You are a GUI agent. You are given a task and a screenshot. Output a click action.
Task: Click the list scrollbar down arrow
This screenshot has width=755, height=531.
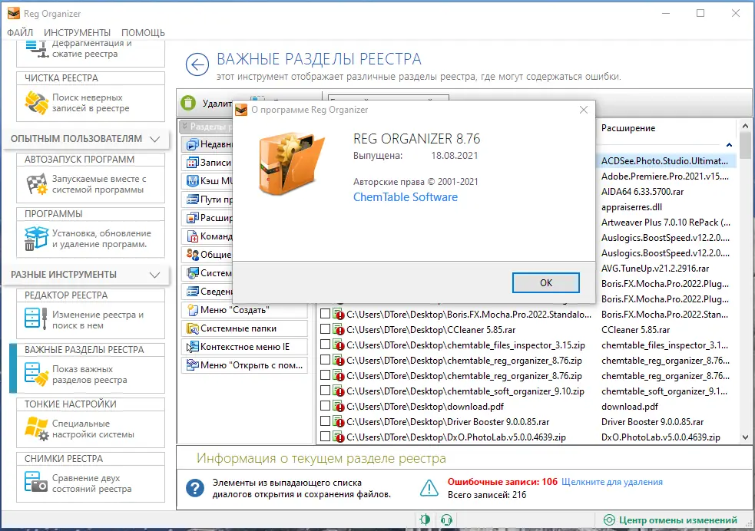(x=745, y=437)
